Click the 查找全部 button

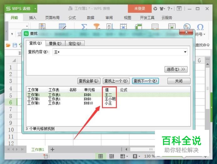[89, 81]
